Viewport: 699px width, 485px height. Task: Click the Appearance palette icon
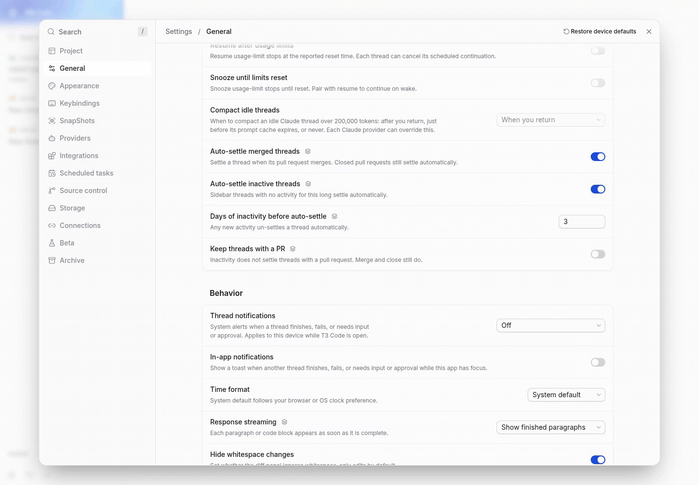(x=52, y=86)
